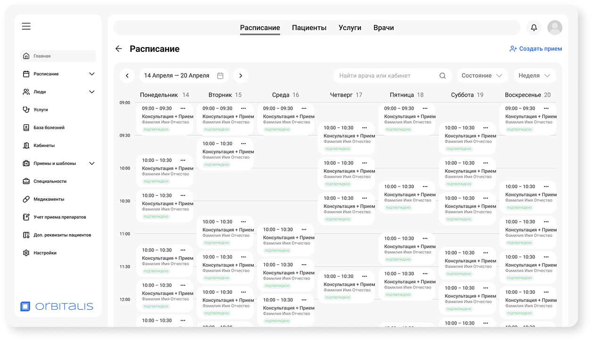
Task: Open the user avatar profile
Action: coord(555,28)
